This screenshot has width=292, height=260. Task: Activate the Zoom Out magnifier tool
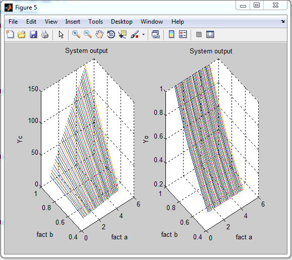[88, 34]
